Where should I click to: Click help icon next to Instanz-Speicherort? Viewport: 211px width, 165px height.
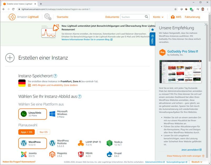(x=55, y=76)
